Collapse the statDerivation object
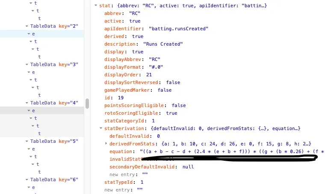The height and width of the screenshot is (194, 325). (x=101, y=128)
